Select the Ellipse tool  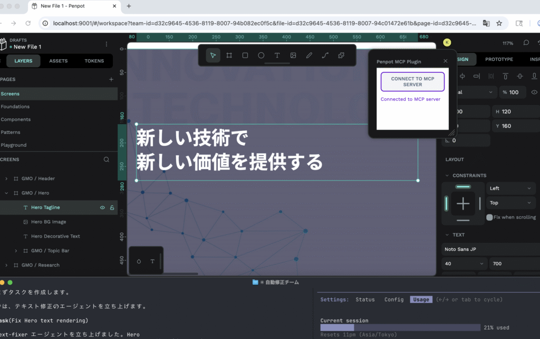tap(261, 55)
